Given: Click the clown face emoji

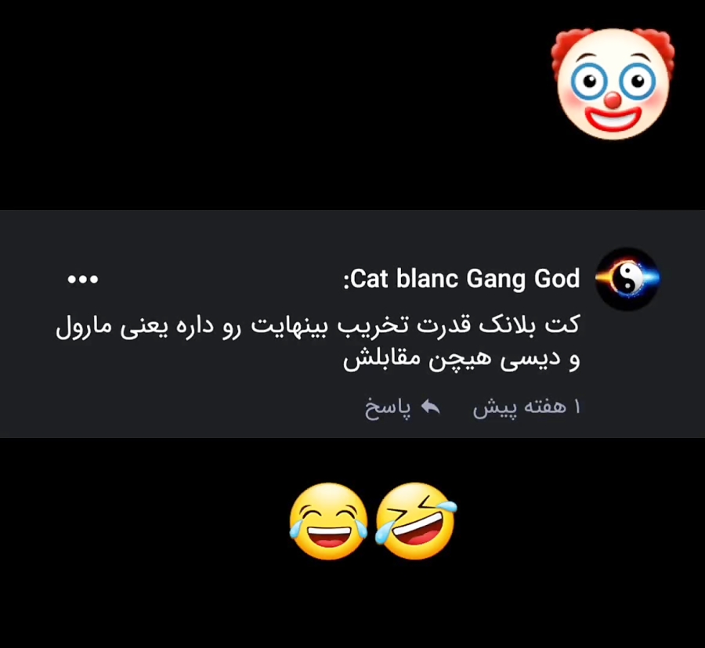Looking at the screenshot, I should point(613,83).
